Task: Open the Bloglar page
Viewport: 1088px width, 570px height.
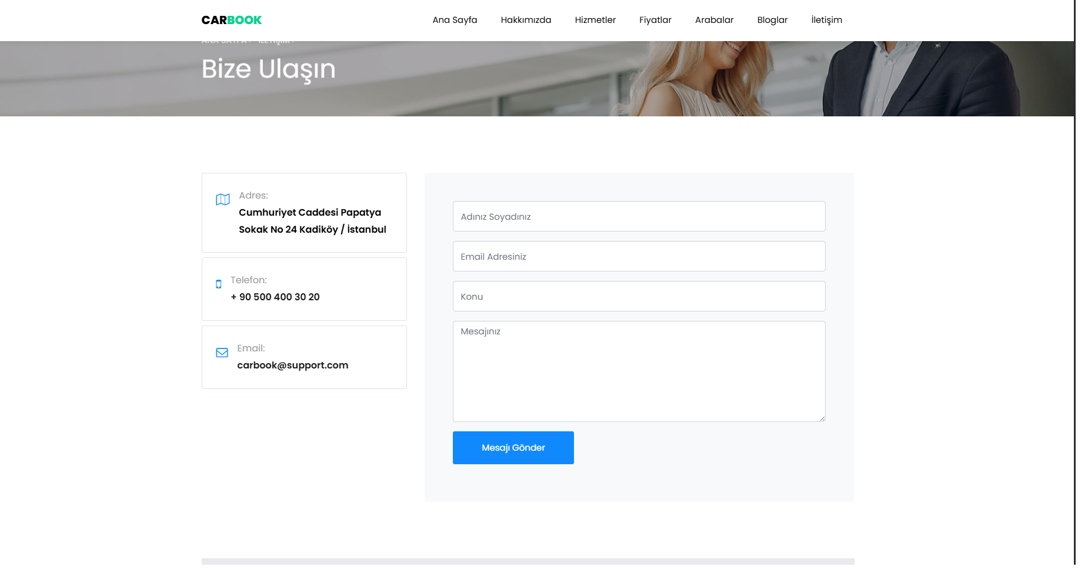Action: (772, 19)
